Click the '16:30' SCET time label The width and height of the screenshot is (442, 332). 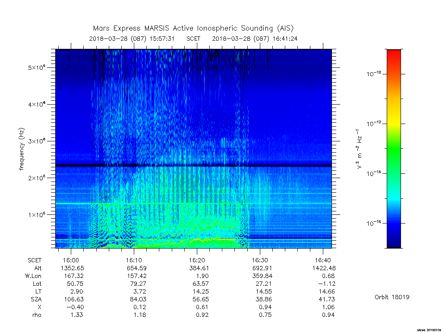coord(260,260)
